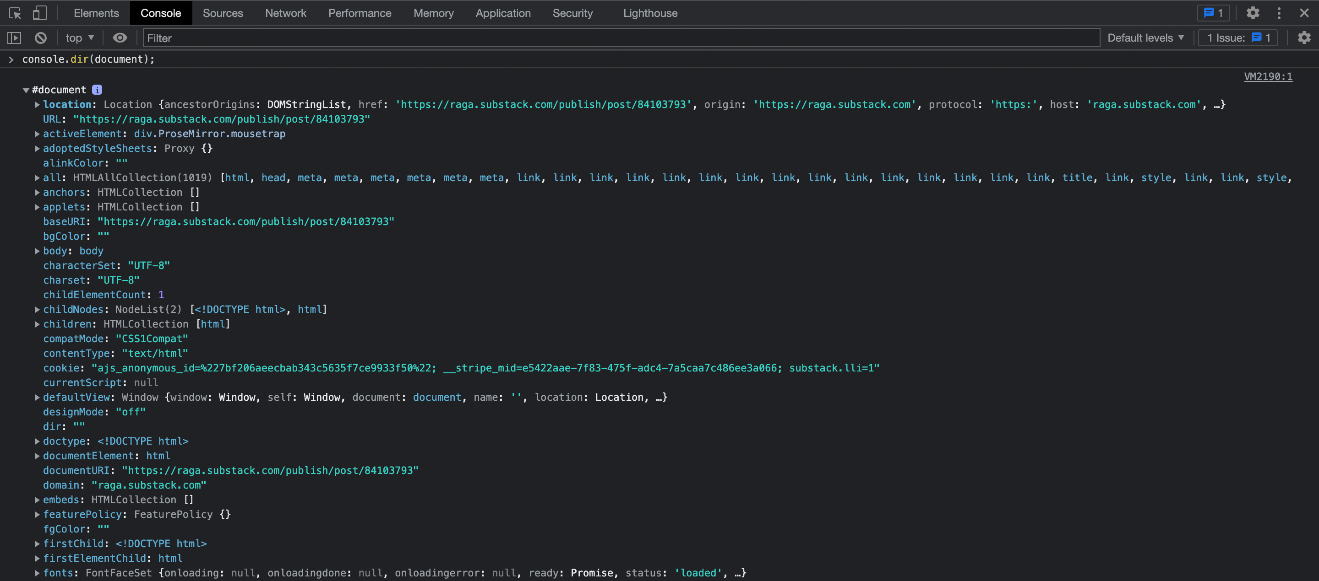Screen dimensions: 1319x581
Task: View the 1 Issue notification
Action: 1237,38
